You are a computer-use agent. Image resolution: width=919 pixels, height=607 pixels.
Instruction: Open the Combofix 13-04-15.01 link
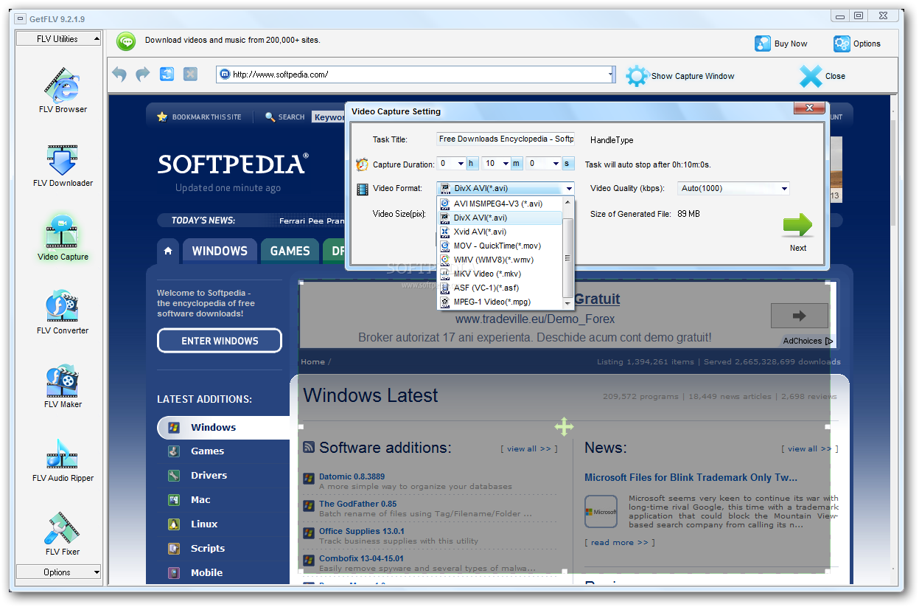tap(361, 558)
